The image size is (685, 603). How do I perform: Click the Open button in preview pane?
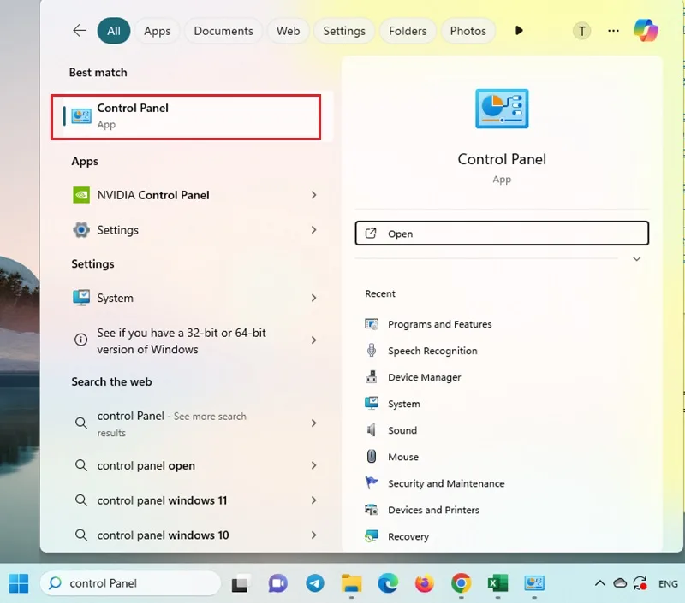pyautogui.click(x=502, y=234)
